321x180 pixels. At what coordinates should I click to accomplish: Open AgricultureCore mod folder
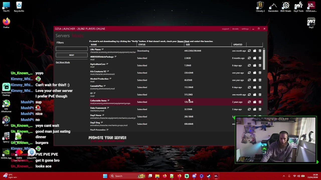click(255, 65)
